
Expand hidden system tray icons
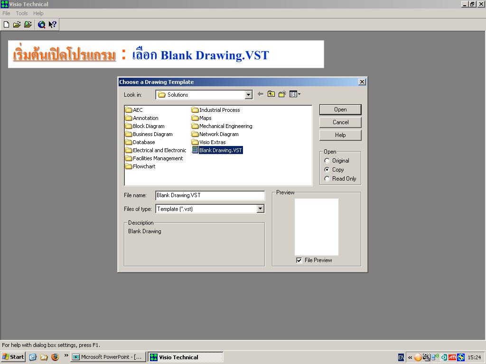410,357
